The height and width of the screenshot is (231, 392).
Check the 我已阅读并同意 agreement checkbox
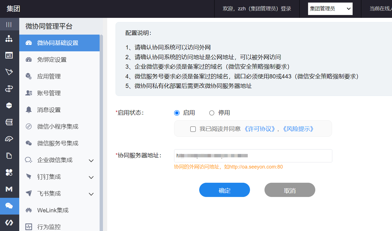[193, 129]
